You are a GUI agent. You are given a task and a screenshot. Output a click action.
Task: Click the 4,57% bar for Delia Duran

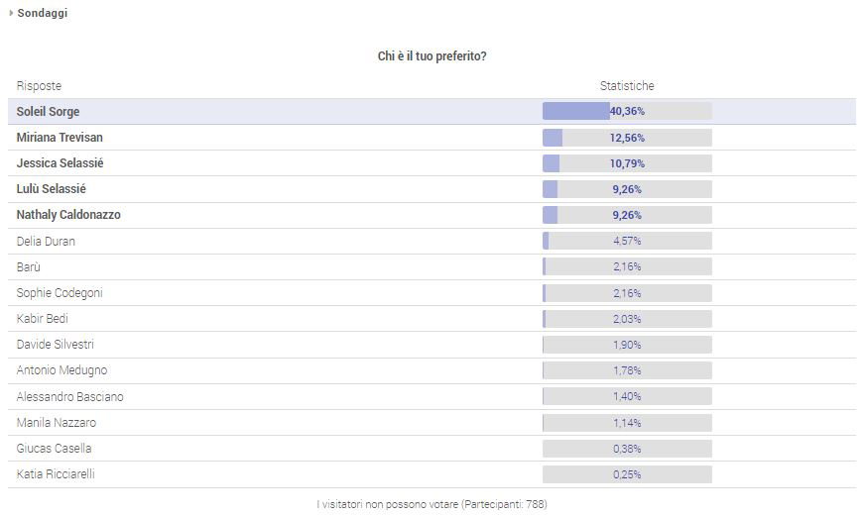tap(627, 241)
